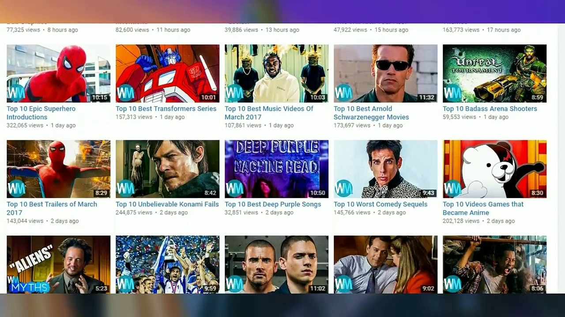Click the 145,766 views text
This screenshot has height=317, width=565.
[x=352, y=213]
